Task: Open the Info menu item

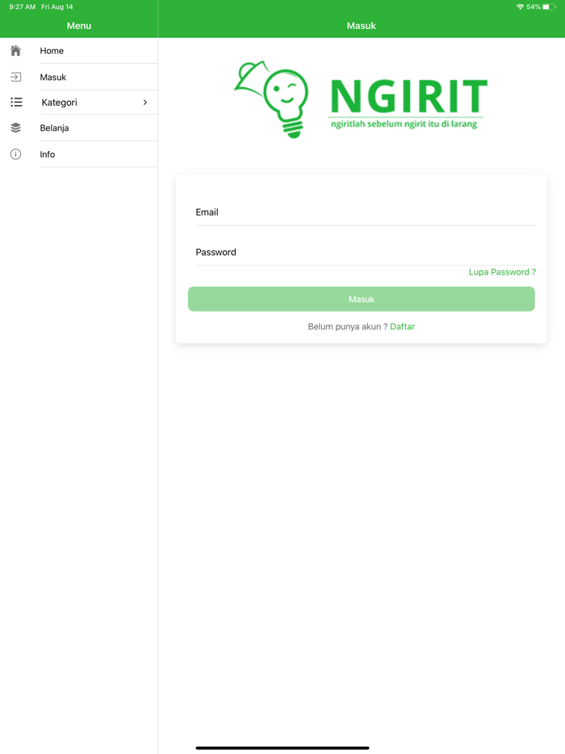Action: click(79, 154)
